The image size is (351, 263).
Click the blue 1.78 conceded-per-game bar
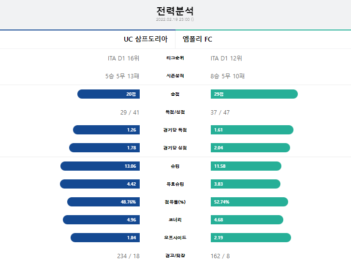pyautogui.click(x=104, y=148)
